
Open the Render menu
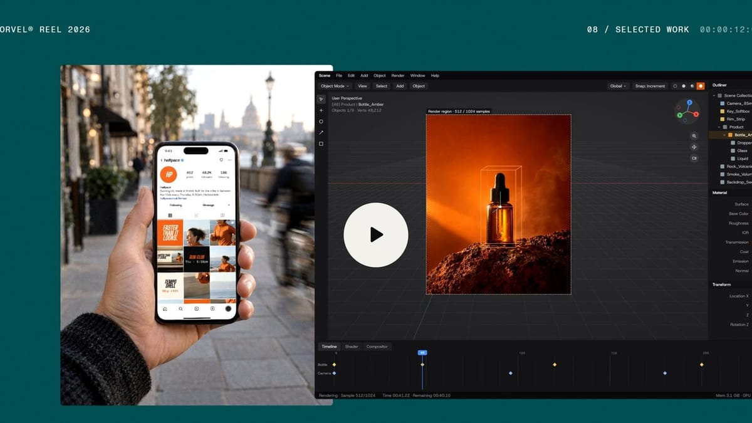pos(398,75)
